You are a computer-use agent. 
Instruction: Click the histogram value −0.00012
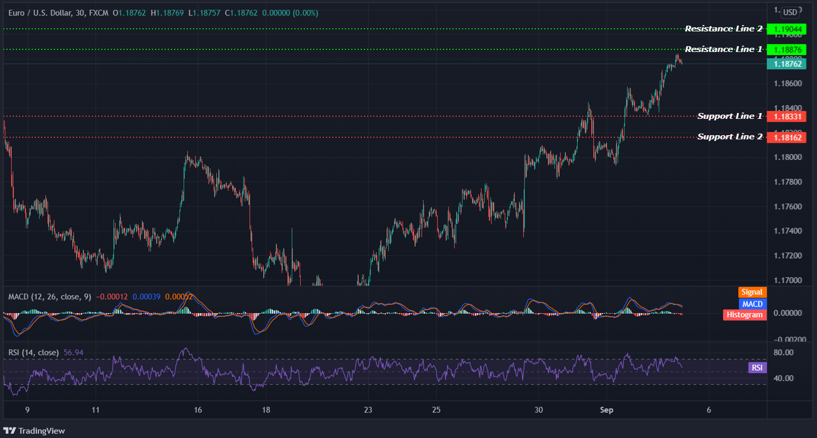click(x=112, y=297)
